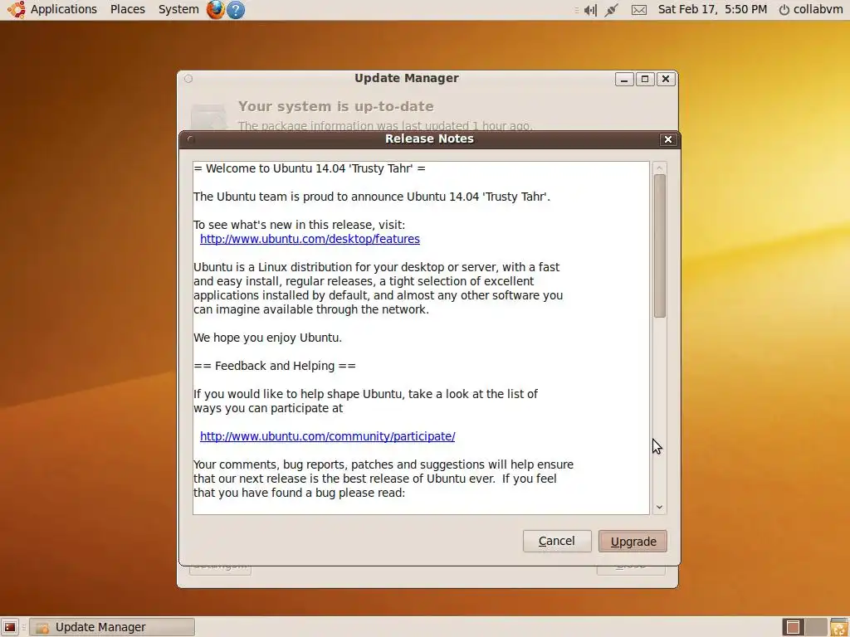This screenshot has width=850, height=637.
Task: Open the clock showing Sat Feb 17
Action: (x=712, y=9)
